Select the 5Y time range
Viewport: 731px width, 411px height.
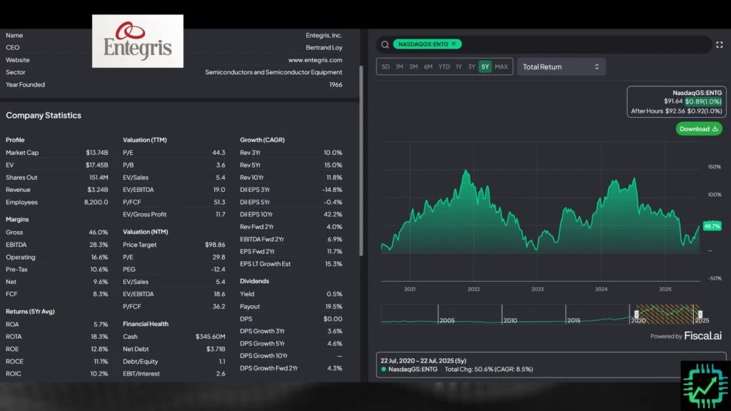485,66
